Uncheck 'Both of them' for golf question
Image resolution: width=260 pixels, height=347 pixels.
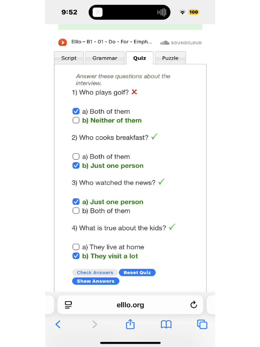pyautogui.click(x=76, y=111)
